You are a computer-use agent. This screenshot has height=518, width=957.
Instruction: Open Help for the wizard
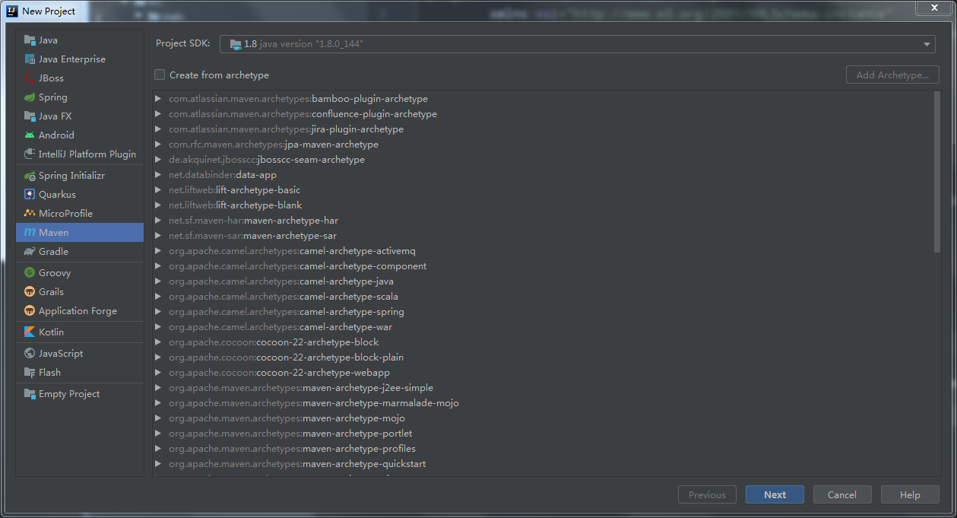pyautogui.click(x=910, y=494)
